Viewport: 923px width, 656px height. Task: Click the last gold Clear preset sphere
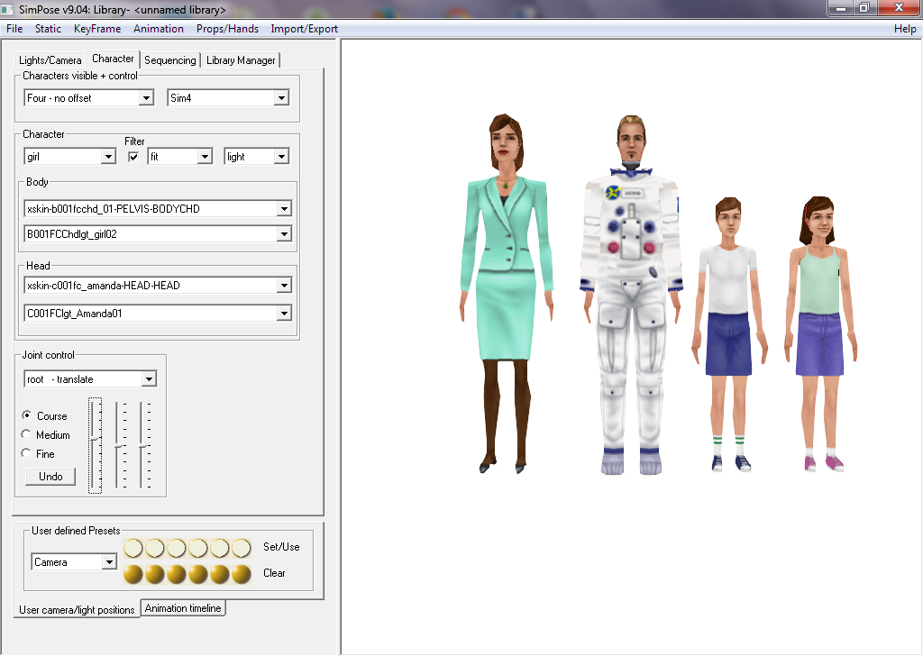(242, 574)
